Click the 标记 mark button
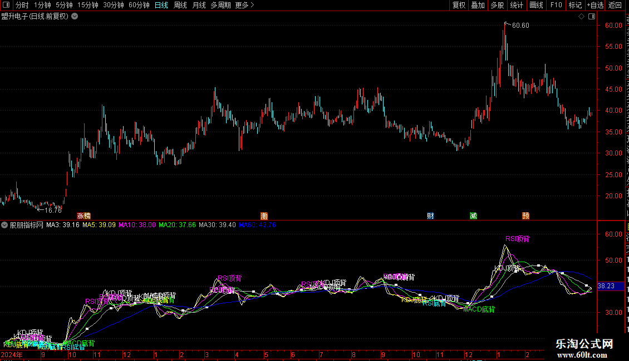 pos(575,5)
